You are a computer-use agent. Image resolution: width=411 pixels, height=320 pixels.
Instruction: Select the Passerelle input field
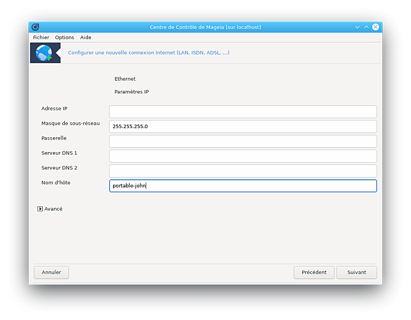[x=243, y=141]
